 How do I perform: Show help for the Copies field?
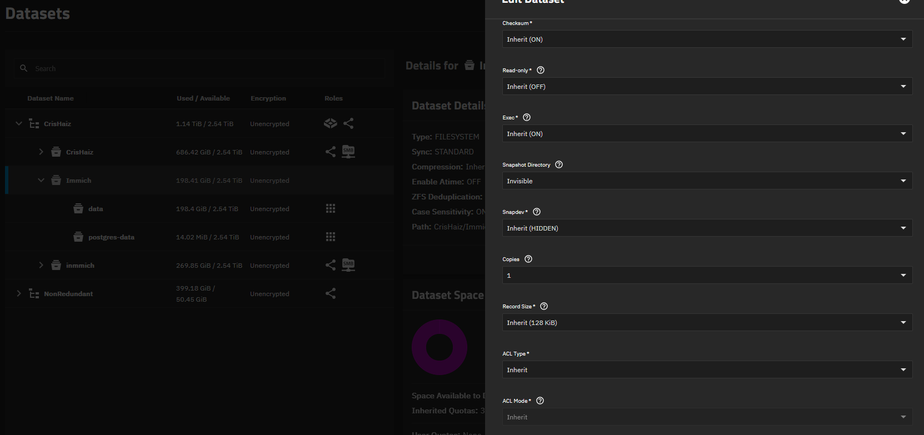(x=528, y=259)
